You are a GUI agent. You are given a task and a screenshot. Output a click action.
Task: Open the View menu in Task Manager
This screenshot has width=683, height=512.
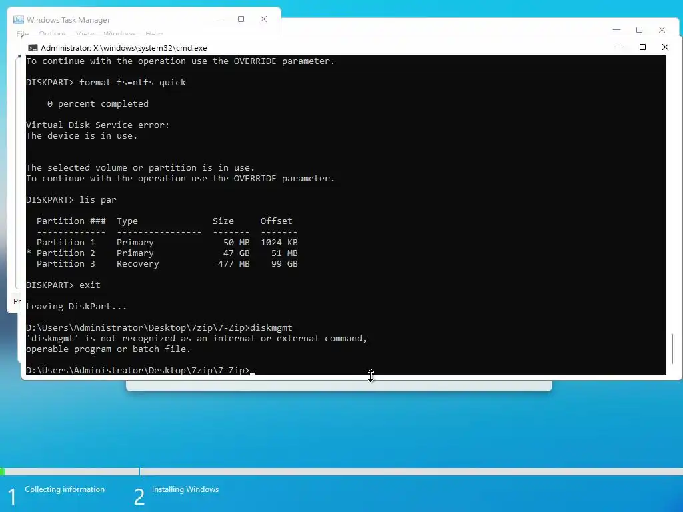tap(85, 33)
